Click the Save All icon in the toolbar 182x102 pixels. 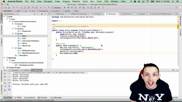click(5, 8)
